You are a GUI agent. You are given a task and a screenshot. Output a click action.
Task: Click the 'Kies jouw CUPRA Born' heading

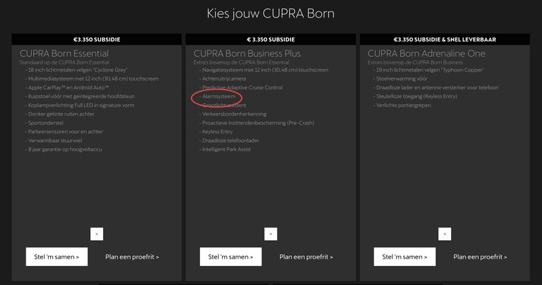270,14
